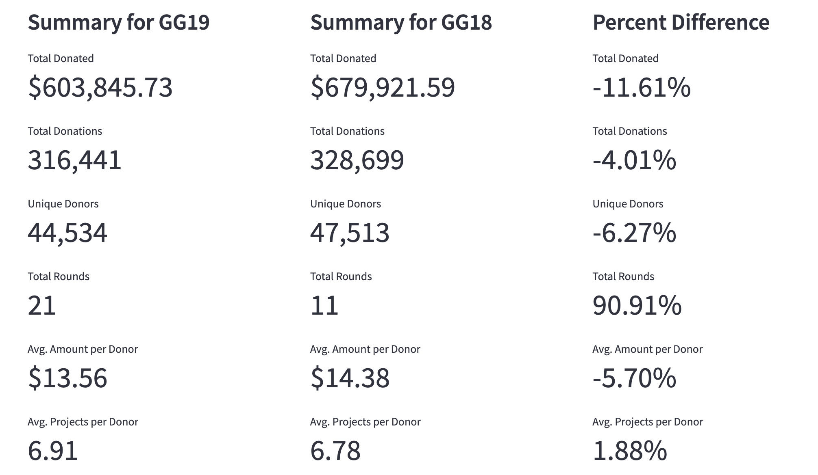Click the -11.61% total donated difference

click(x=641, y=87)
